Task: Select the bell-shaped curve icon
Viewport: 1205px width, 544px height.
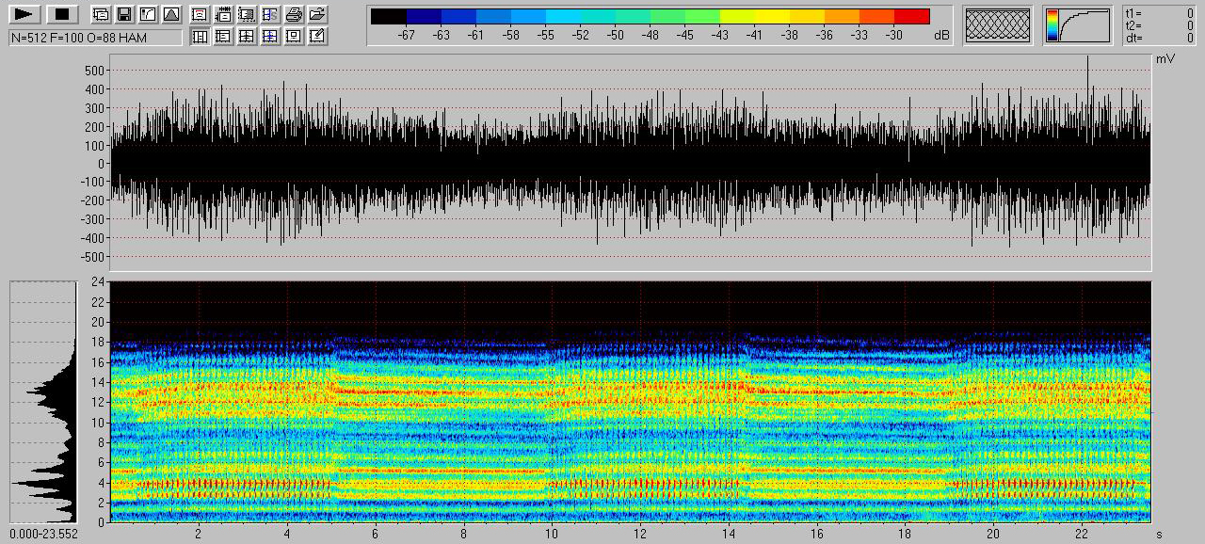Action: (170, 14)
